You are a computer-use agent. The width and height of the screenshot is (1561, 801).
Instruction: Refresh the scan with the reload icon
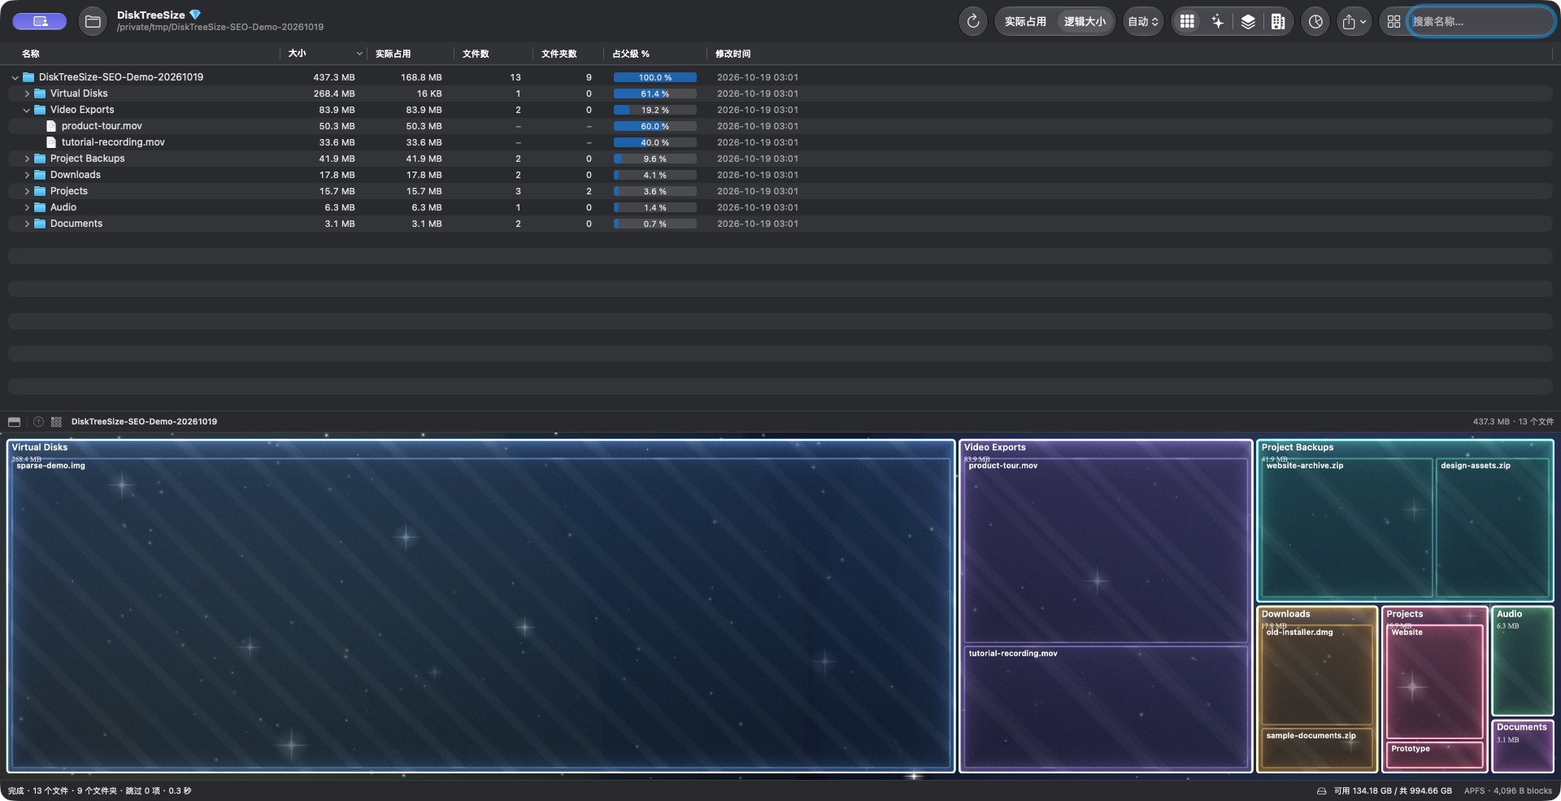(973, 22)
